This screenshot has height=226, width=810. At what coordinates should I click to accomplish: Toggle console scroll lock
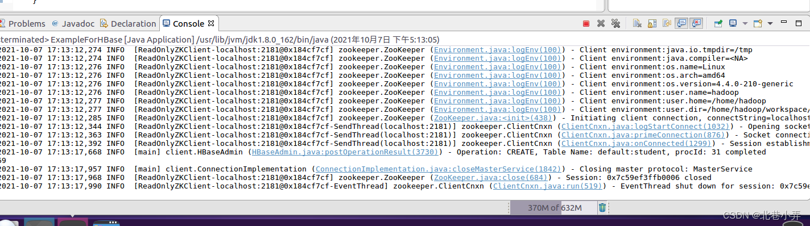pyautogui.click(x=652, y=23)
